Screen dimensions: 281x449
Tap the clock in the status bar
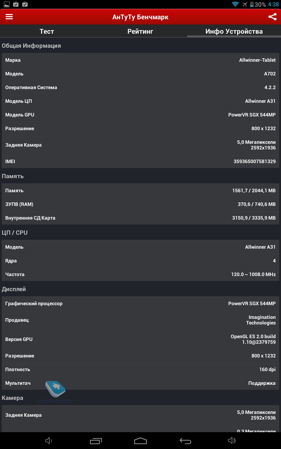[273, 5]
